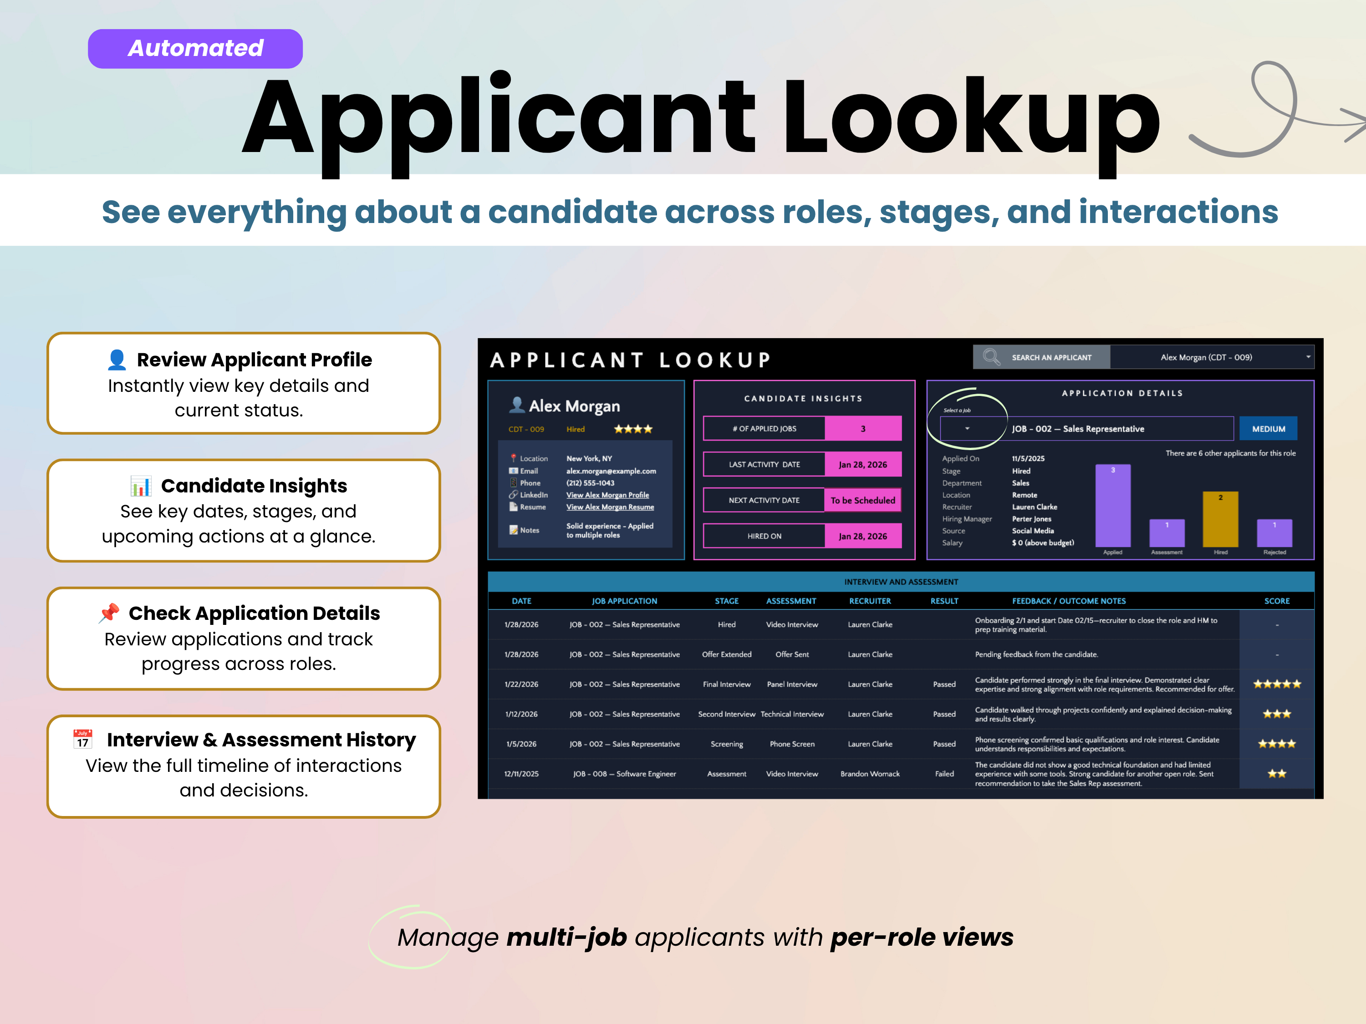The image size is (1366, 1024).
Task: Open the View Alex Morgan Profile link
Action: [x=608, y=494]
